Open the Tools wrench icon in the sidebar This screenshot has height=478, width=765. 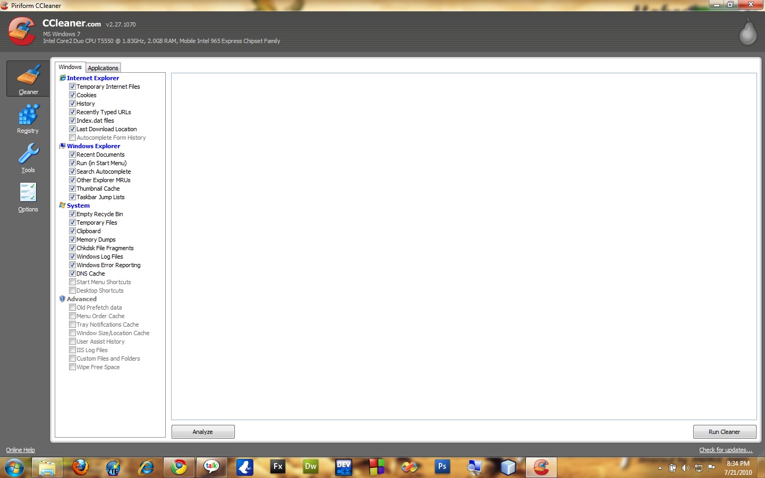(x=28, y=157)
